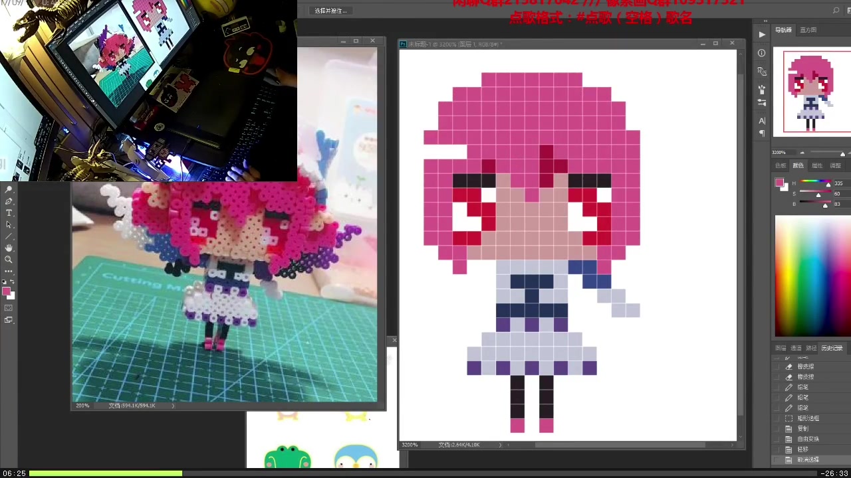
Task: Click the search magnifier icon at top right
Action: pos(836,11)
